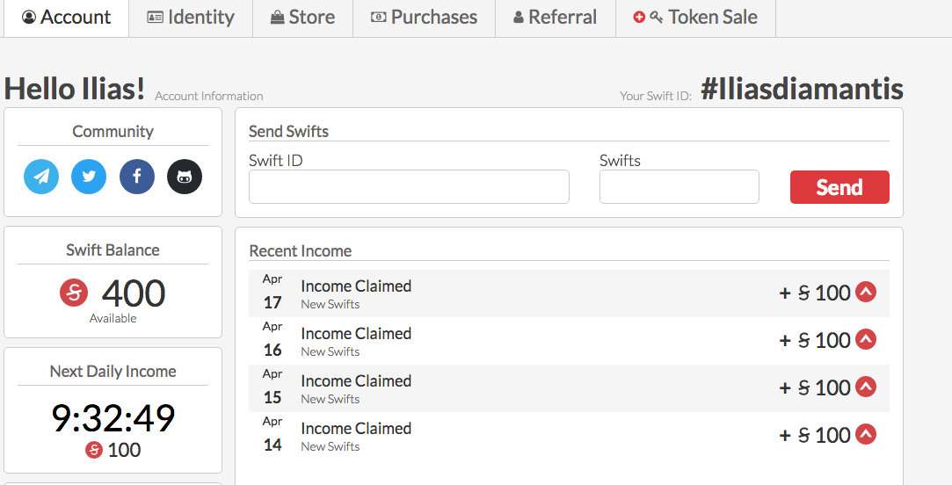The image size is (952, 485).
Task: Click the #Iliasdiamantis Swift ID text
Action: point(802,90)
